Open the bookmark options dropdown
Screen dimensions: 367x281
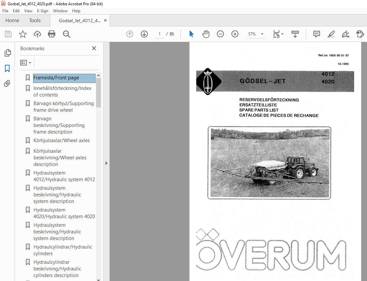click(25, 63)
